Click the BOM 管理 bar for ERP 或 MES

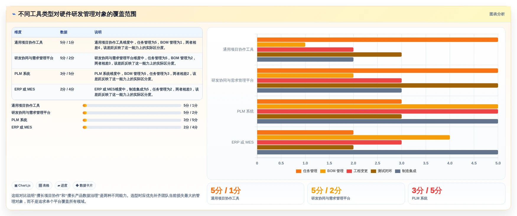pos(353,138)
